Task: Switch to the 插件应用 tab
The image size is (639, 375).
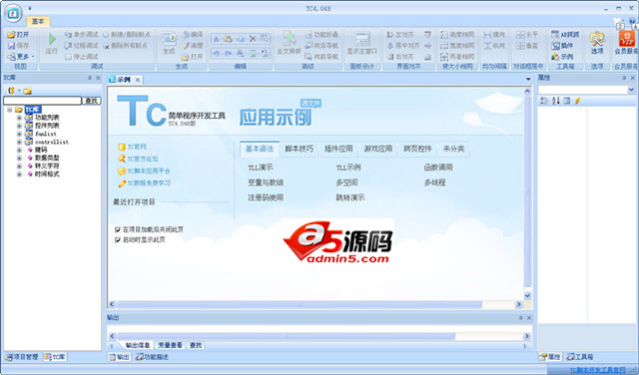Action: (338, 149)
